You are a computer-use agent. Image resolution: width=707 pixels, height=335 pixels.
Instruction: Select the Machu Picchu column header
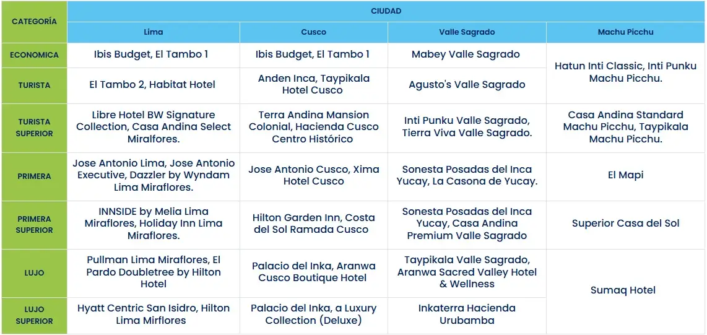pos(625,32)
